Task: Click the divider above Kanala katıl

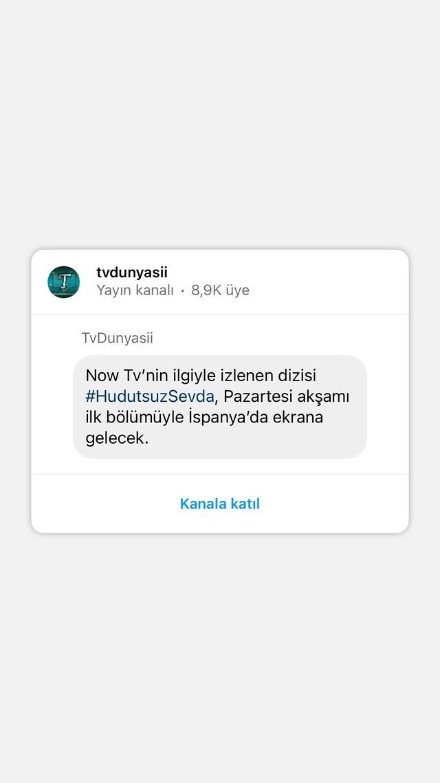Action: [x=220, y=474]
